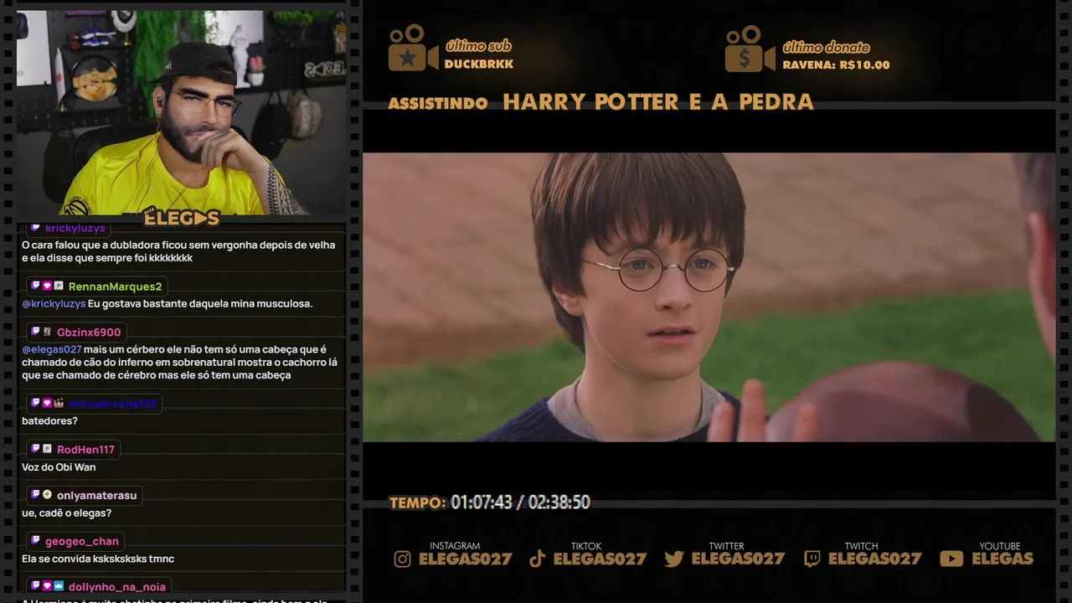Click gray star badge beside RennanMarques2
This screenshot has height=603, width=1072.
click(59, 286)
